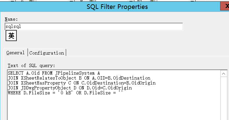This screenshot has height=120, width=229.
Task: Close the SQL Filter Properties dialog
Action: 225,6
